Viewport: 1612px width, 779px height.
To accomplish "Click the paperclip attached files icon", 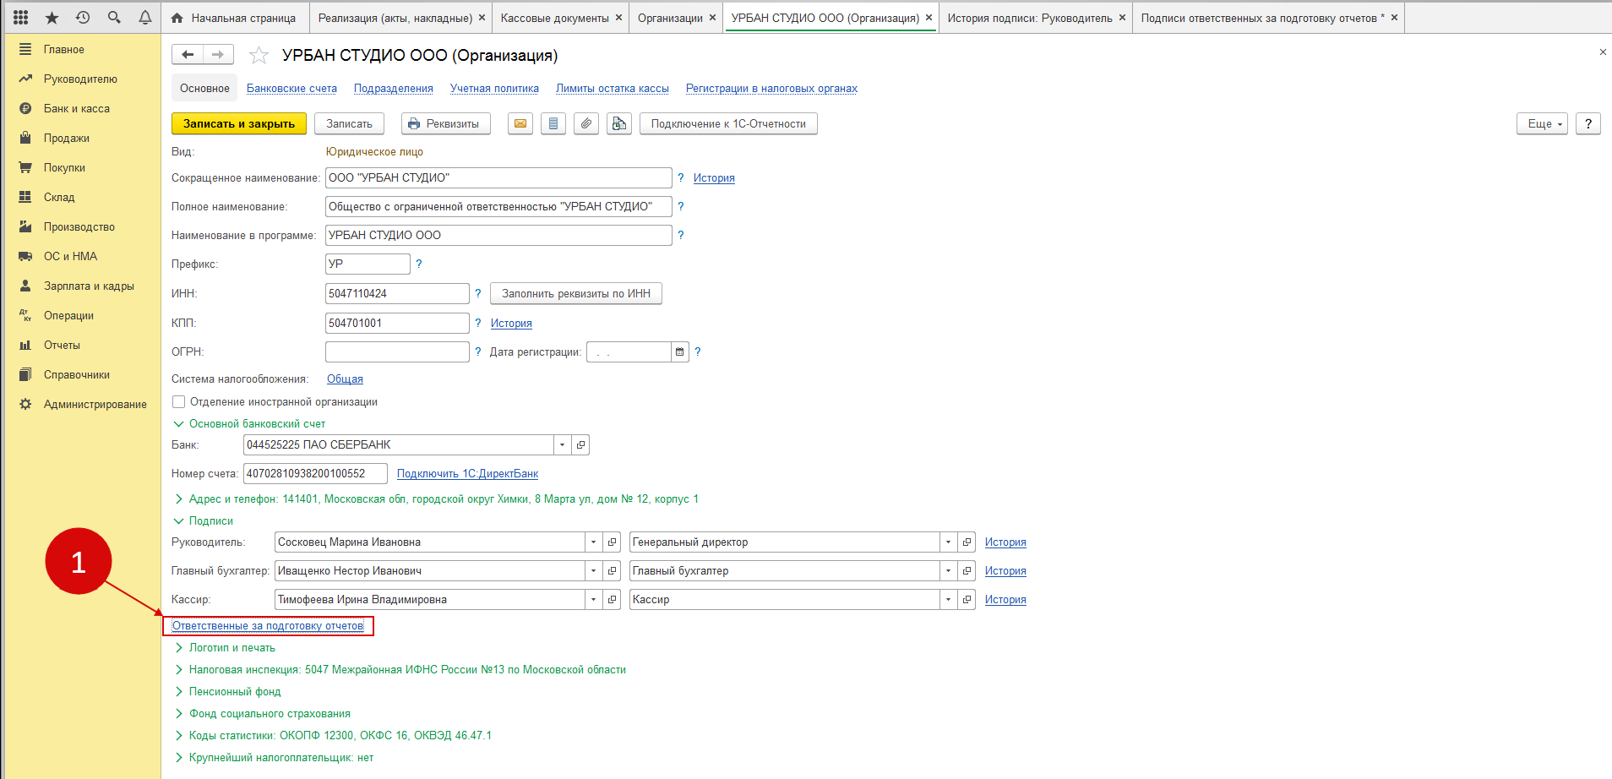I will tap(586, 123).
